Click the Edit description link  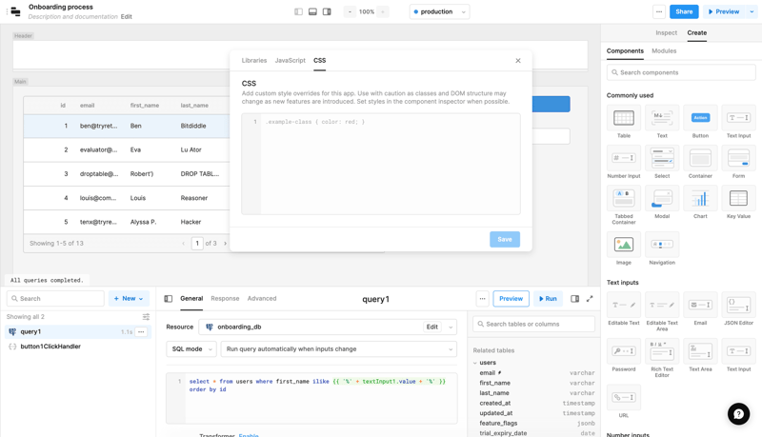click(127, 16)
